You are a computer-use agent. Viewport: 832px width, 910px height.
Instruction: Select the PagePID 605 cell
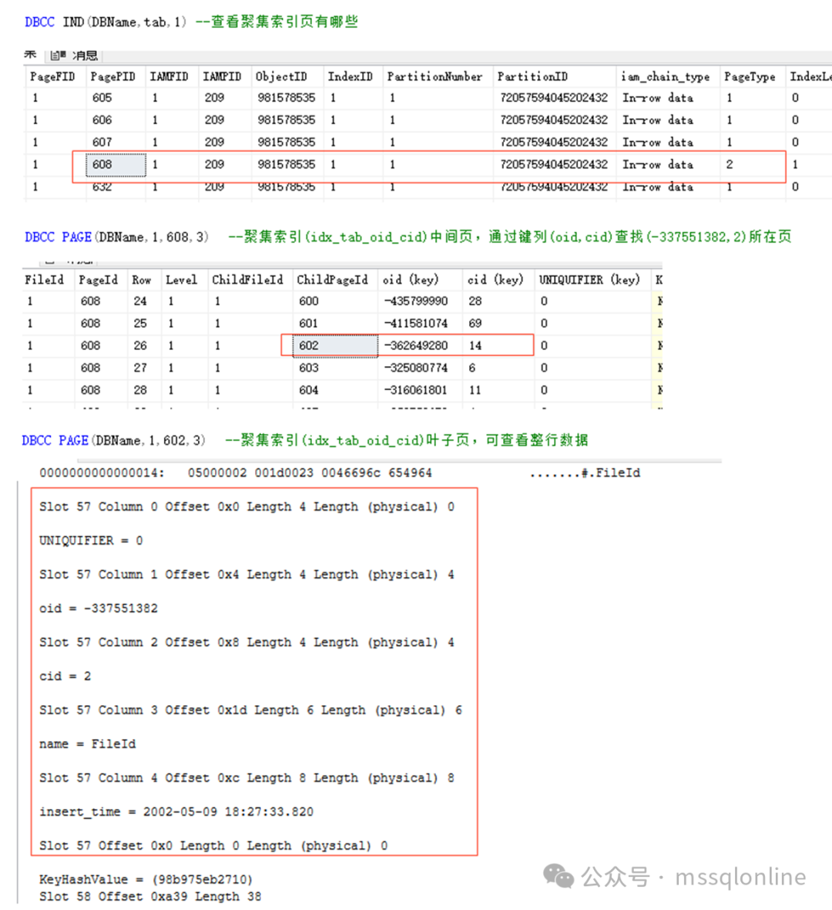(x=102, y=98)
